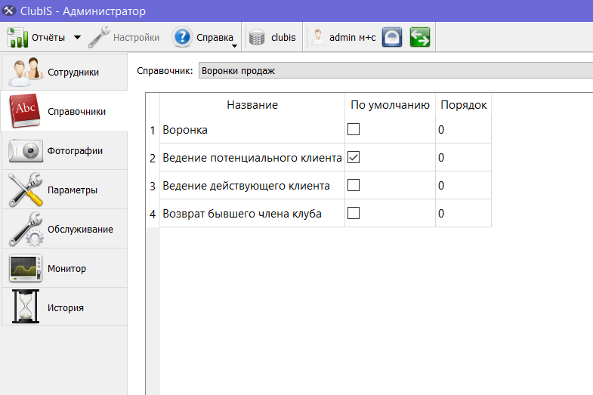The width and height of the screenshot is (593, 395).
Task: Click Порядок value in Ведение потенциального клиента row
Action: [x=463, y=158]
